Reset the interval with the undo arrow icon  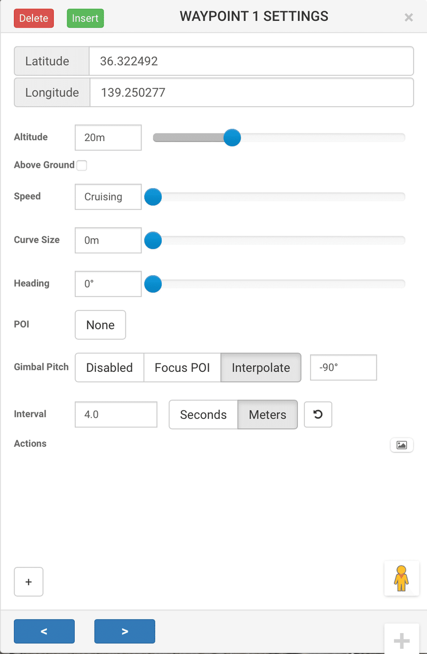coord(318,415)
